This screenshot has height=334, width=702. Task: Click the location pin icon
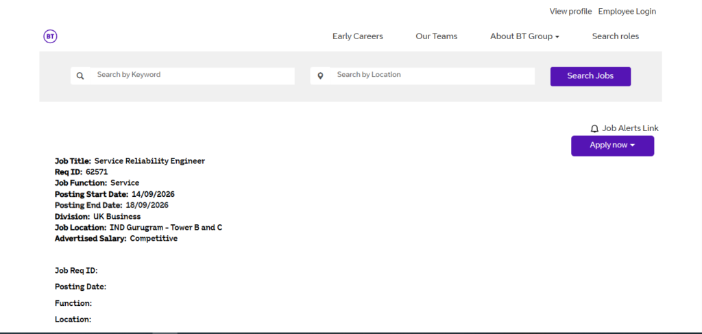320,76
